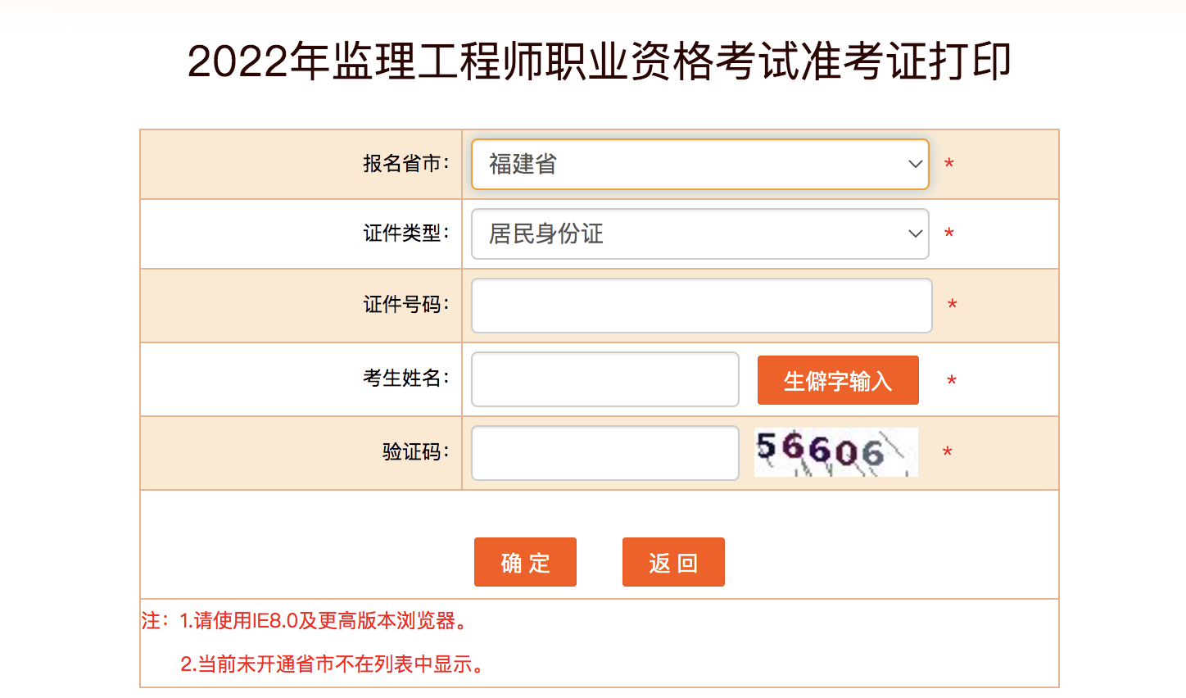This screenshot has height=698, width=1186.
Task: Click inside the 证件号码 ID number field
Action: coord(700,305)
